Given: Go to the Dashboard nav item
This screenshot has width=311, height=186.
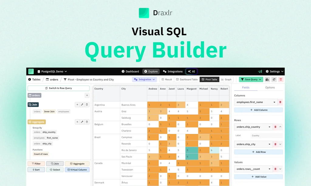Looking at the screenshot, I should tap(130, 71).
